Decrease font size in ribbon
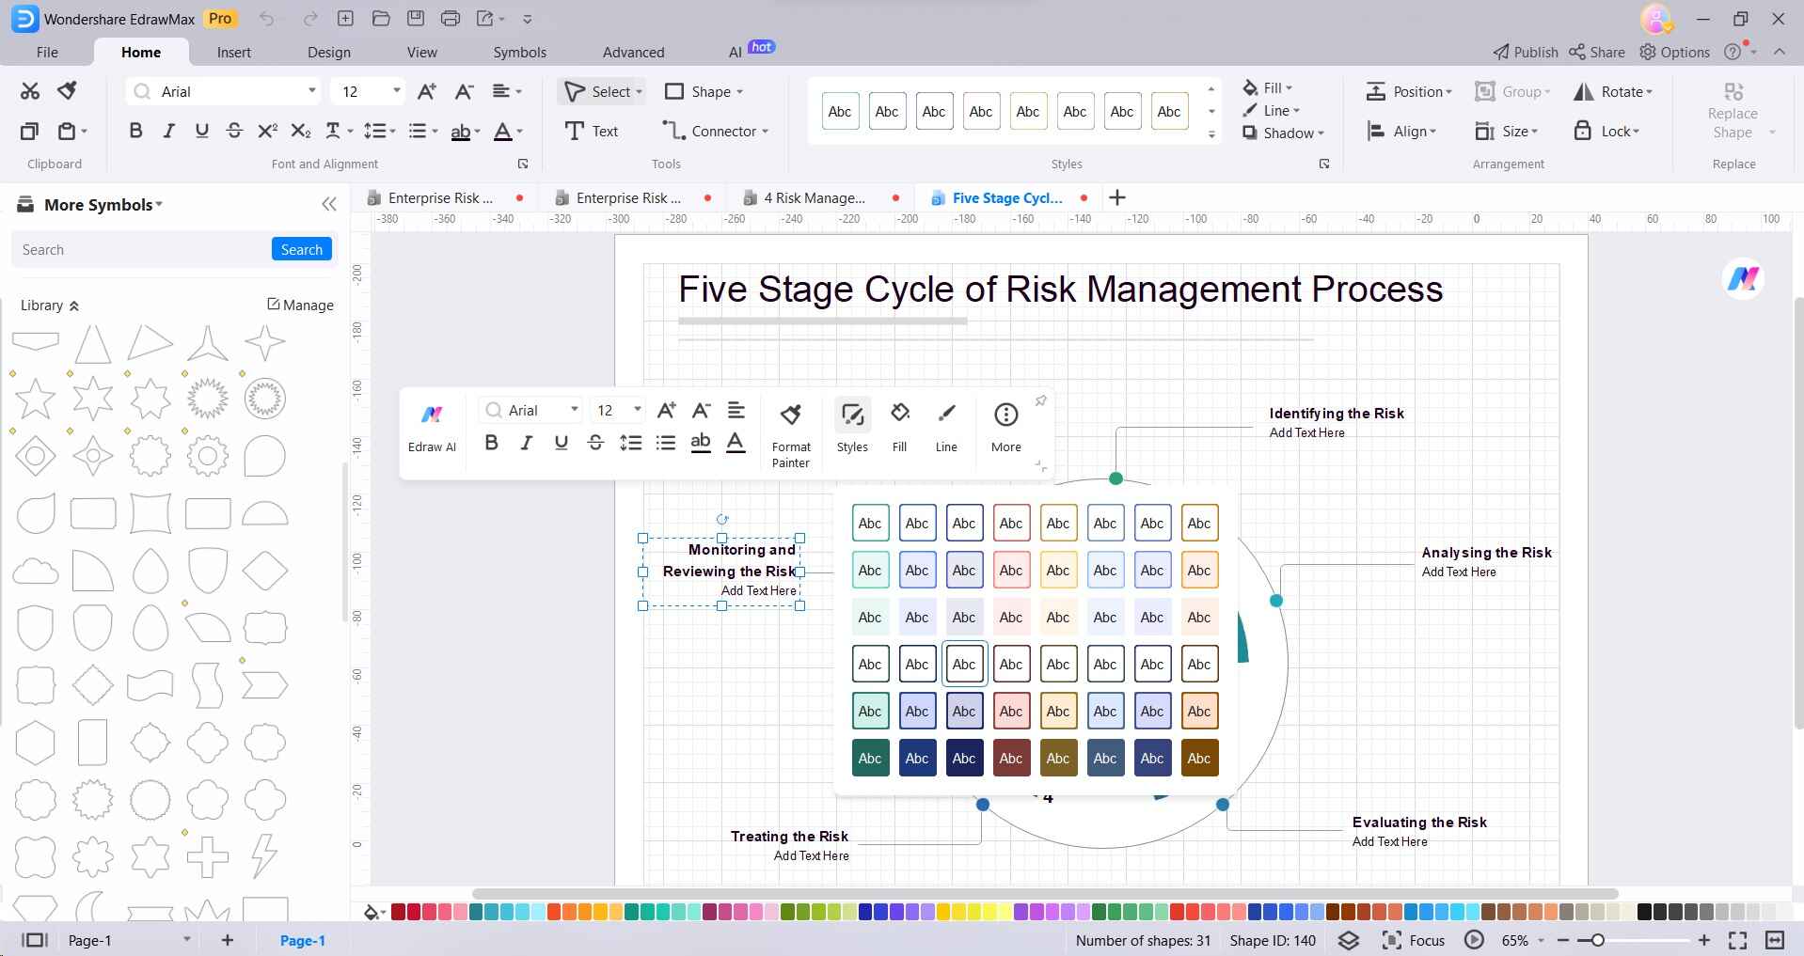Image resolution: width=1804 pixels, height=956 pixels. point(464,91)
